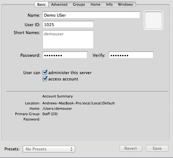The height and width of the screenshot is (158, 173).
Task: Select the Basic tab
Action: (41, 4)
